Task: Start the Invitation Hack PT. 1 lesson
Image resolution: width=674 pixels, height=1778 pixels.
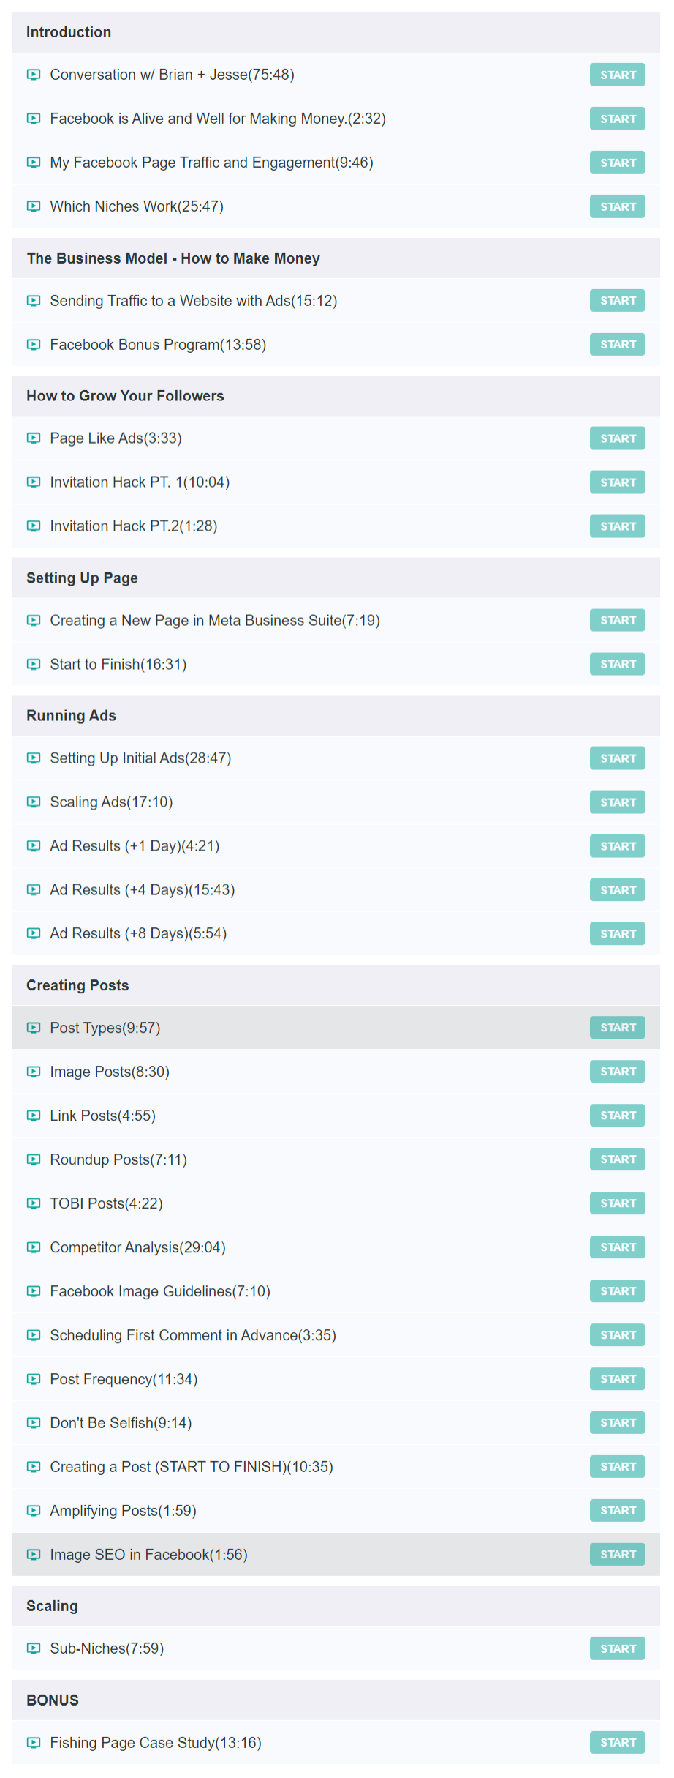Action: 617,482
